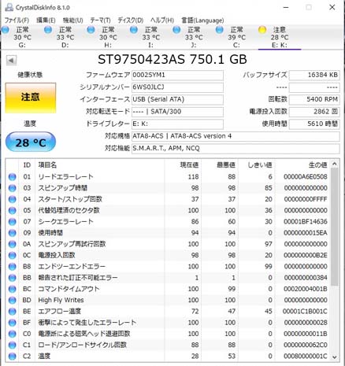Click the CrystalDiskInfo app icon in title bar
The image size is (345, 366).
(9, 7)
